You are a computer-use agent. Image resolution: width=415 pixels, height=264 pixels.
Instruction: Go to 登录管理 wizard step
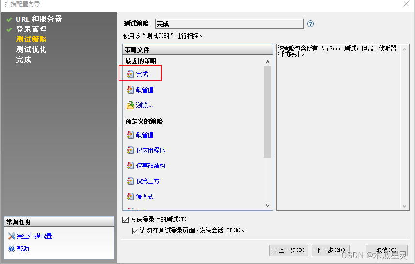coord(31,29)
